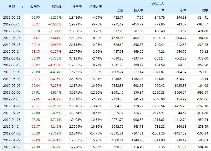Click the date sort arrow icon
The height and width of the screenshot is (151, 211).
pyautogui.click(x=22, y=7)
